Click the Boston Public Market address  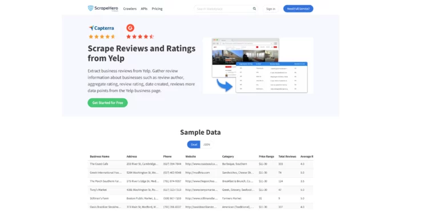[x=142, y=198]
